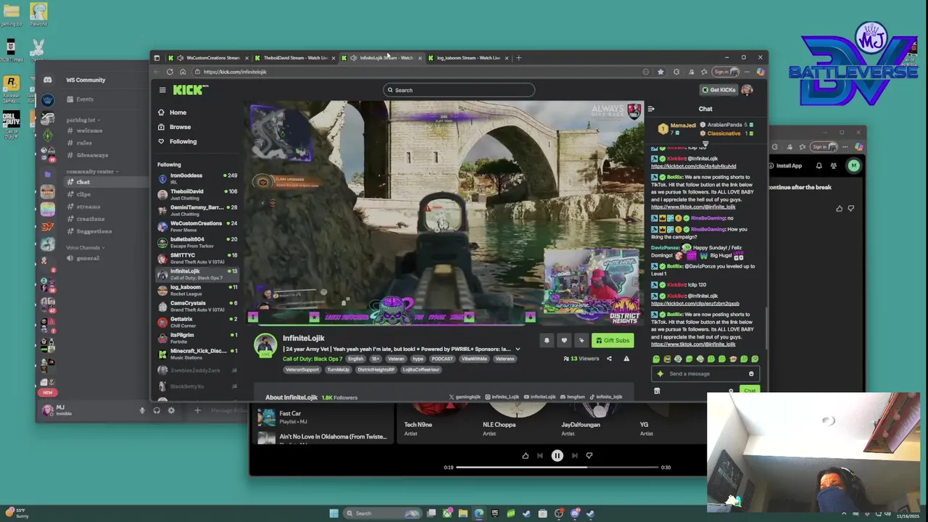Image resolution: width=928 pixels, height=522 pixels.
Task: Open TheboiiDavid channel in Following list
Action: [x=197, y=194]
